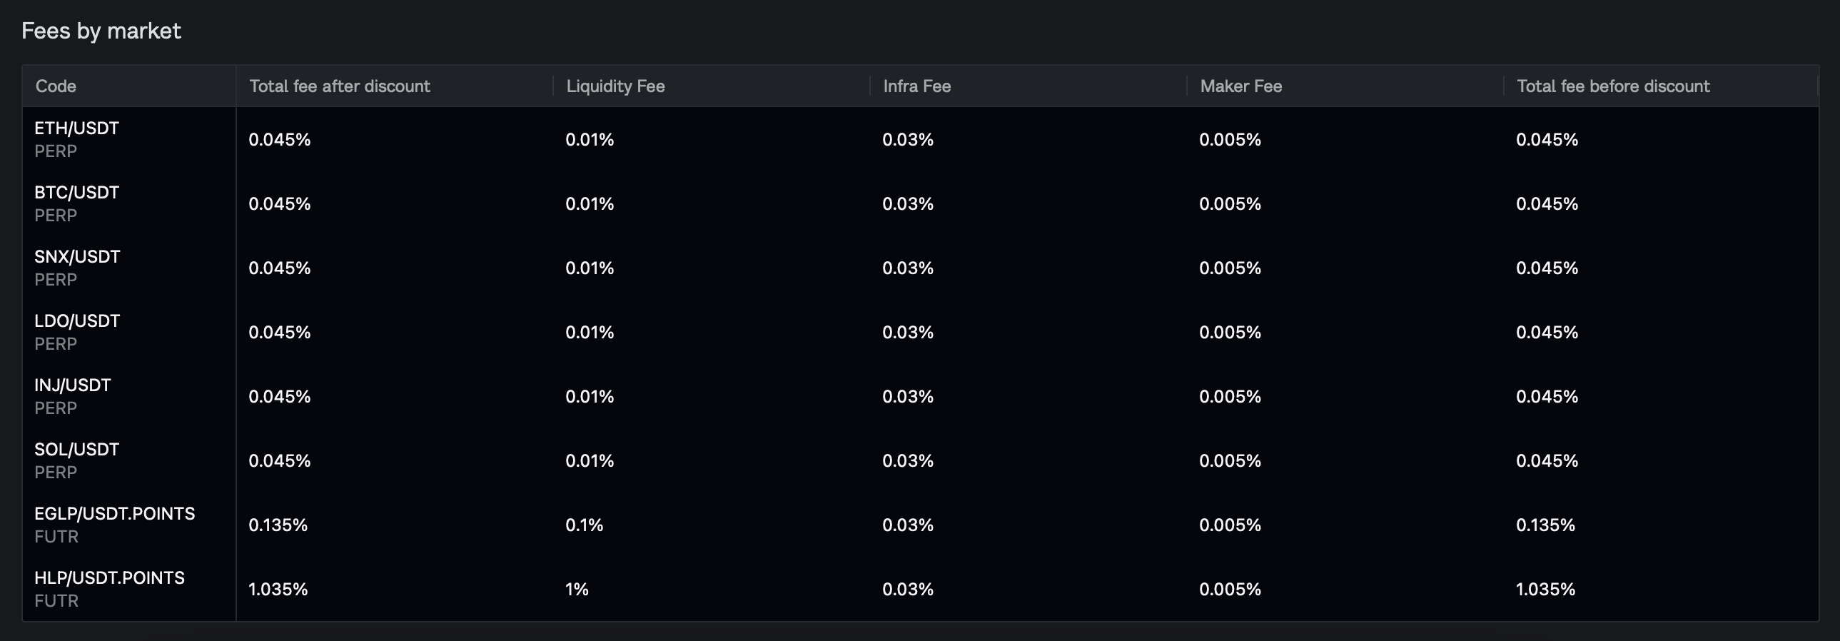Click BTC/USDT maker fee 0.005% cell
This screenshot has width=1840, height=641.
point(1230,204)
